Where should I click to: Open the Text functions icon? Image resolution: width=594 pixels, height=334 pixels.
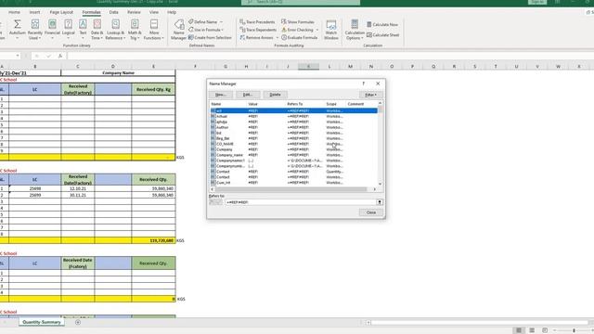[83, 25]
